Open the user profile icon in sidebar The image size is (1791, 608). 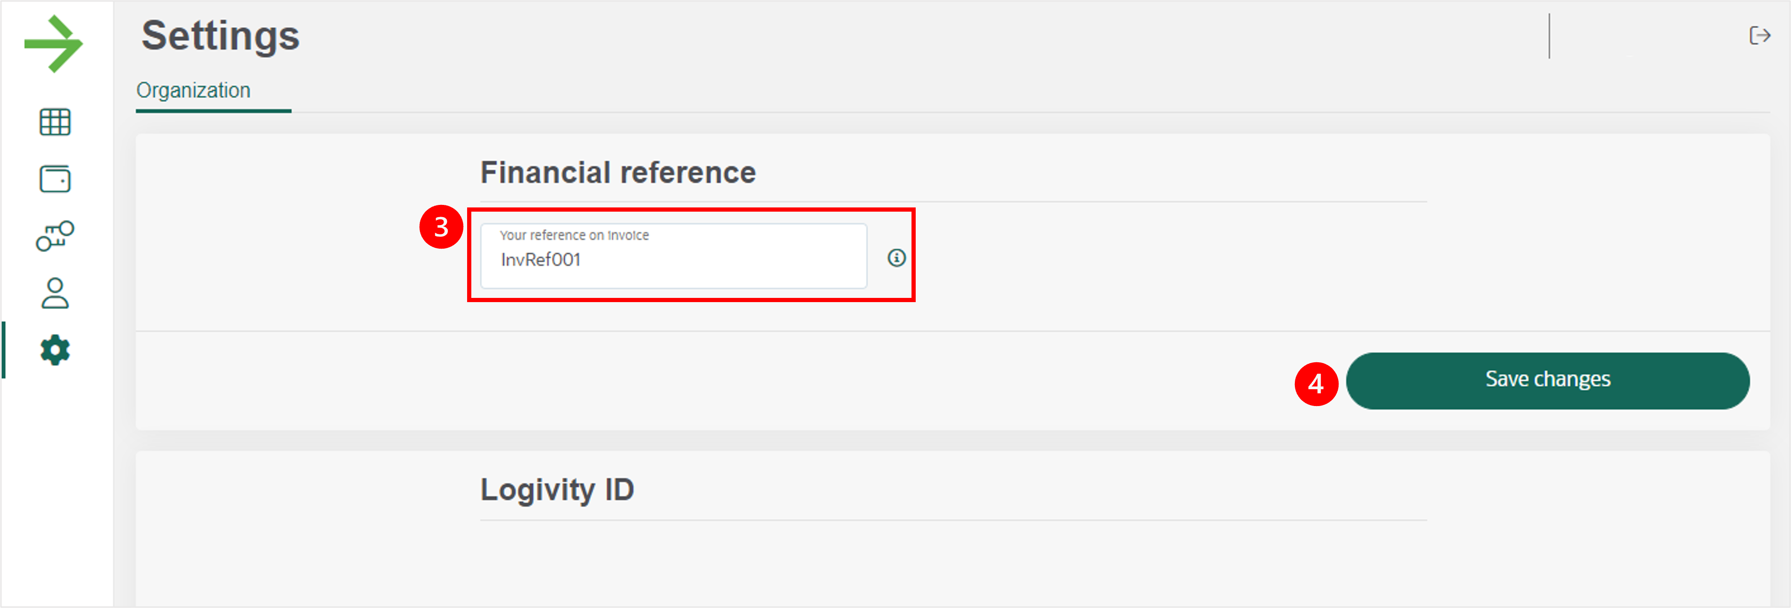click(x=55, y=293)
